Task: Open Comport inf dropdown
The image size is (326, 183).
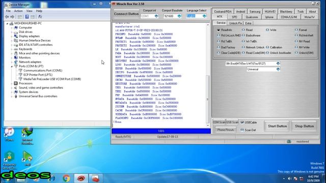Action: tap(156, 16)
